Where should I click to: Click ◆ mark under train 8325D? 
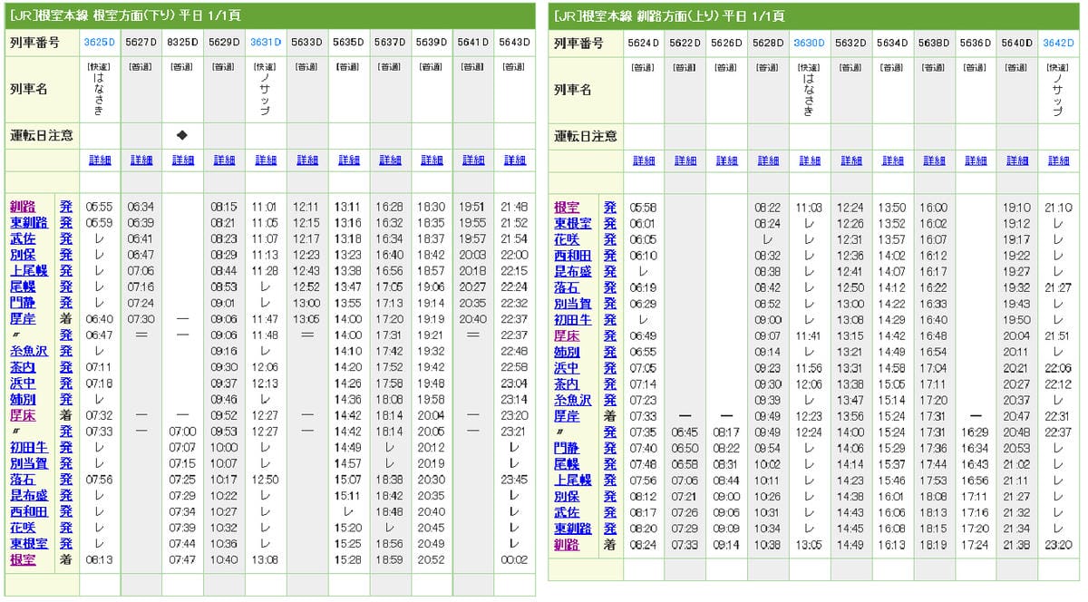click(182, 135)
